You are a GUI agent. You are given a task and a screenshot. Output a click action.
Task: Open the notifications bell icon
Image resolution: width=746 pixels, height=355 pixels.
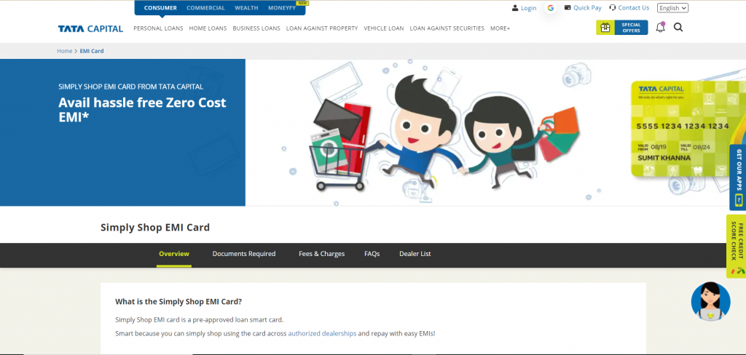[x=660, y=27]
